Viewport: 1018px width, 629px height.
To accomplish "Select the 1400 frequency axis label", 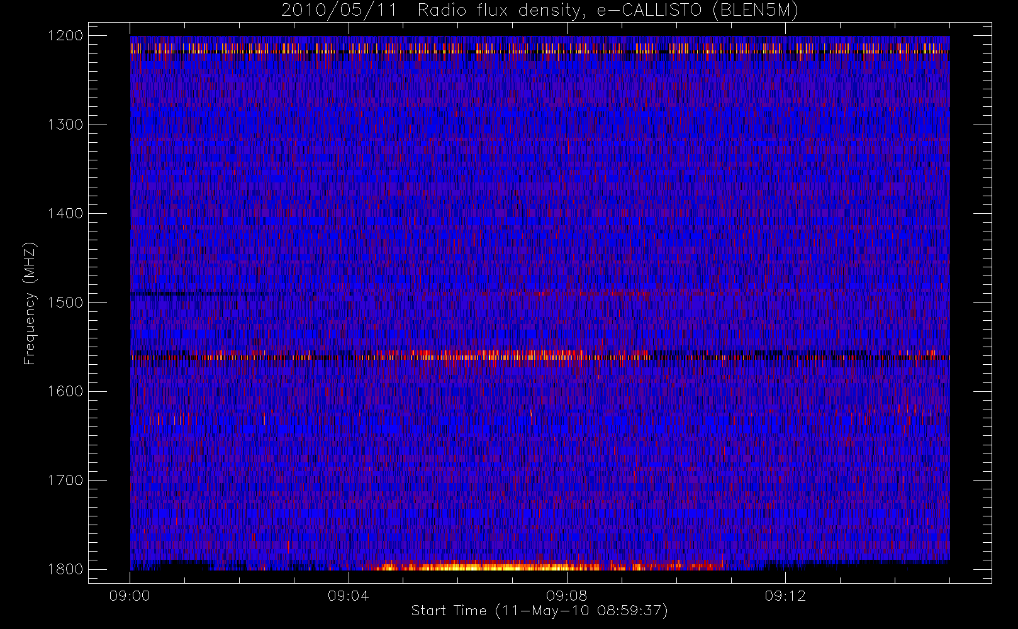I will (x=65, y=214).
